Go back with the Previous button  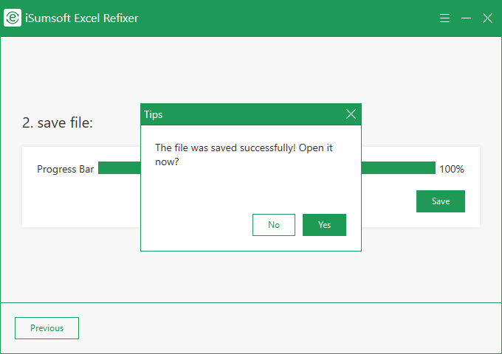click(47, 328)
